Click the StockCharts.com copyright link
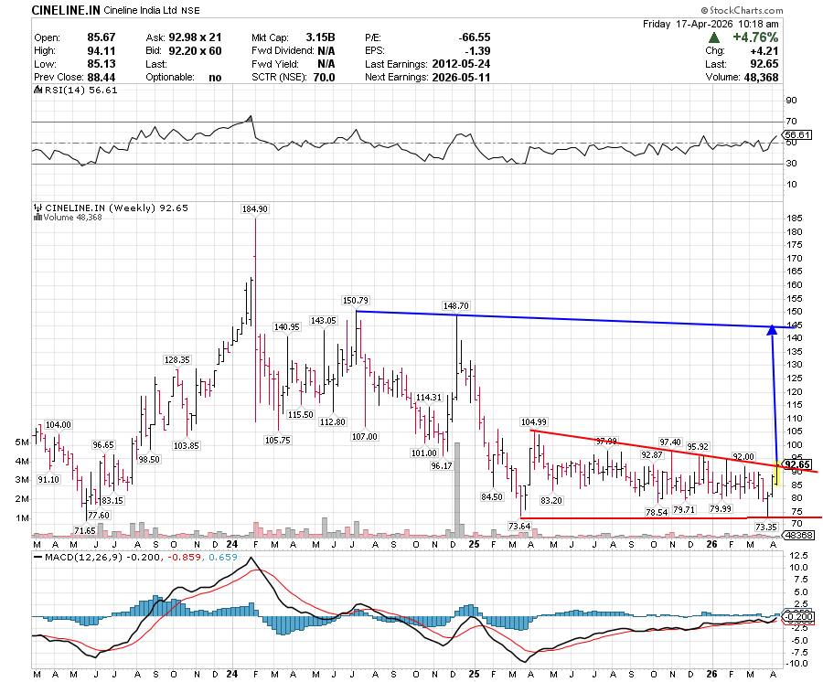This screenshot has height=682, width=823. [x=742, y=10]
